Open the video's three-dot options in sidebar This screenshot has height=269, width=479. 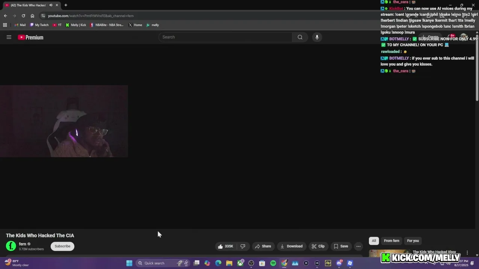(x=467, y=253)
